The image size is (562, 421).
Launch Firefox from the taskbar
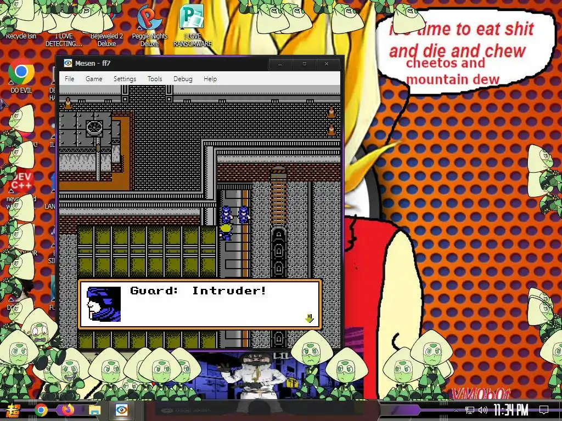coord(68,410)
